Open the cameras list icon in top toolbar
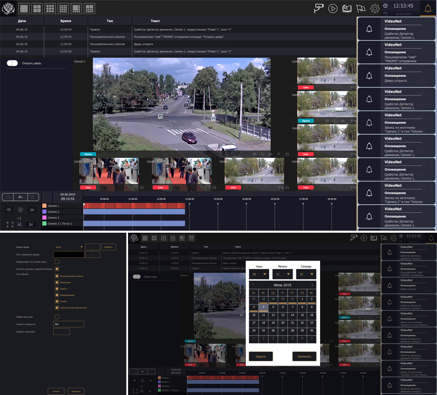The width and height of the screenshot is (437, 395). [319, 8]
